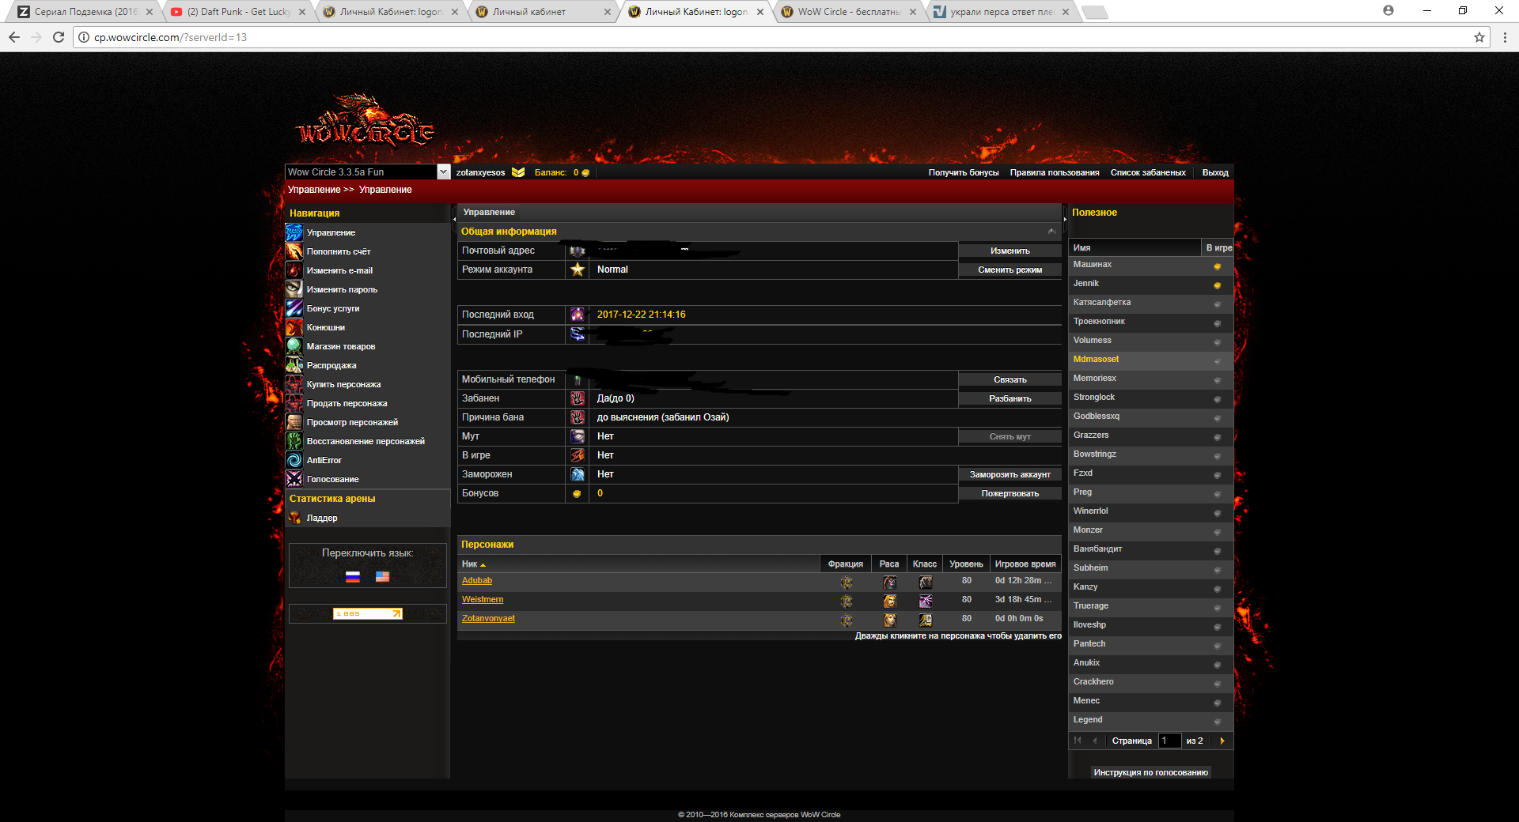Click the Пополнить счёт sidebar icon
The height and width of the screenshot is (822, 1519).
294,251
